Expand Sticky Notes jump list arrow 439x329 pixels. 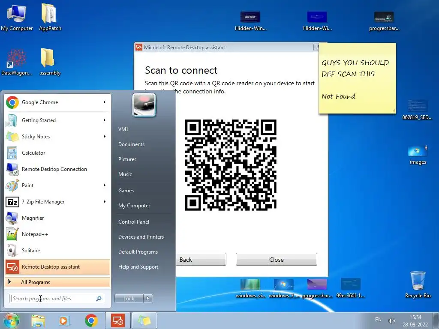pos(105,137)
